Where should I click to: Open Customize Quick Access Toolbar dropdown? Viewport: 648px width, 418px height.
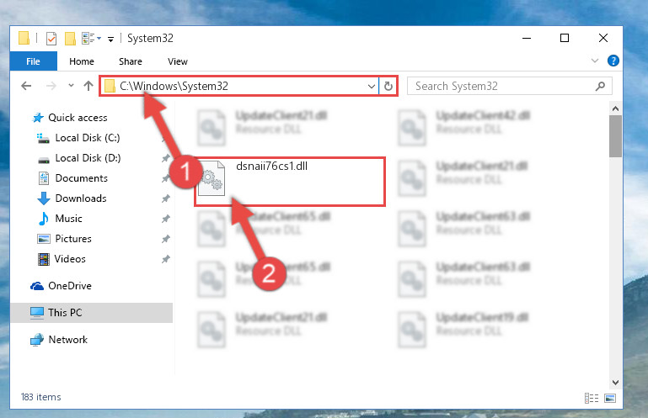[x=110, y=40]
